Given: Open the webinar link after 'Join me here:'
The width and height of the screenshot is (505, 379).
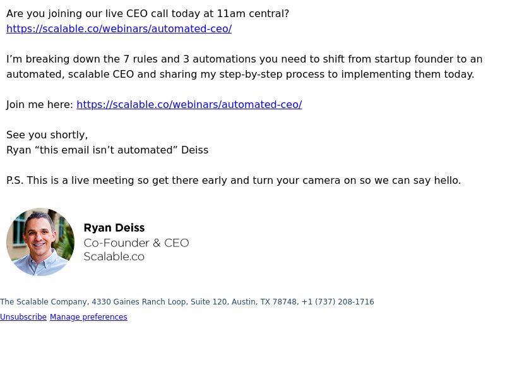Looking at the screenshot, I should pyautogui.click(x=189, y=104).
